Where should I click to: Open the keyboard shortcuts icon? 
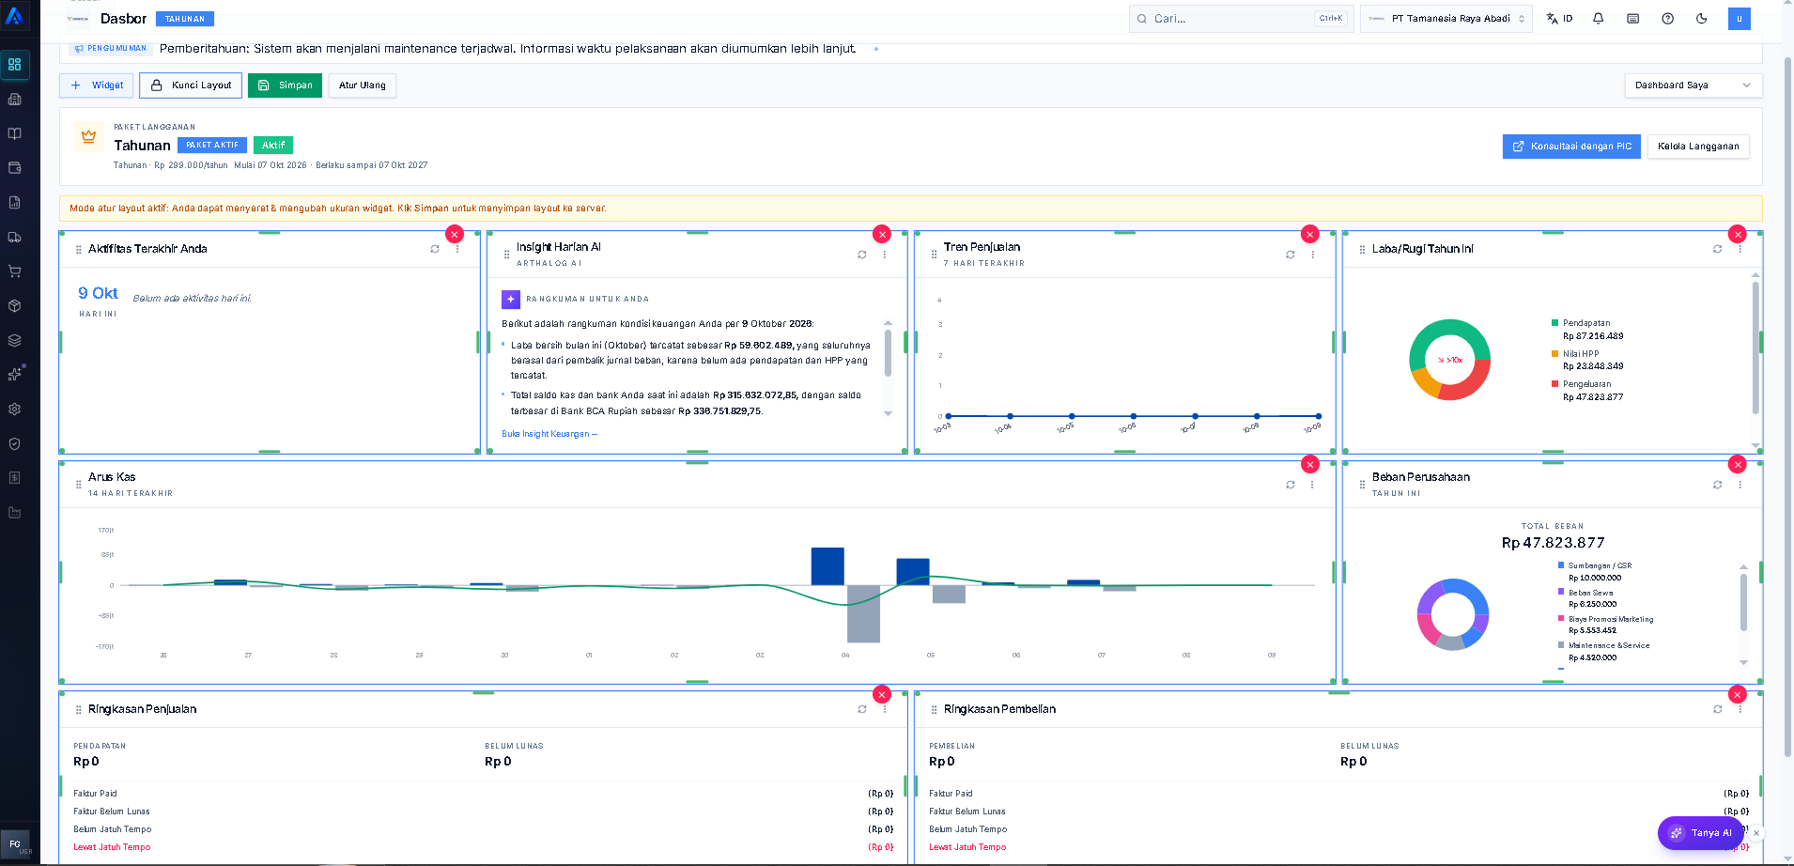point(1632,19)
